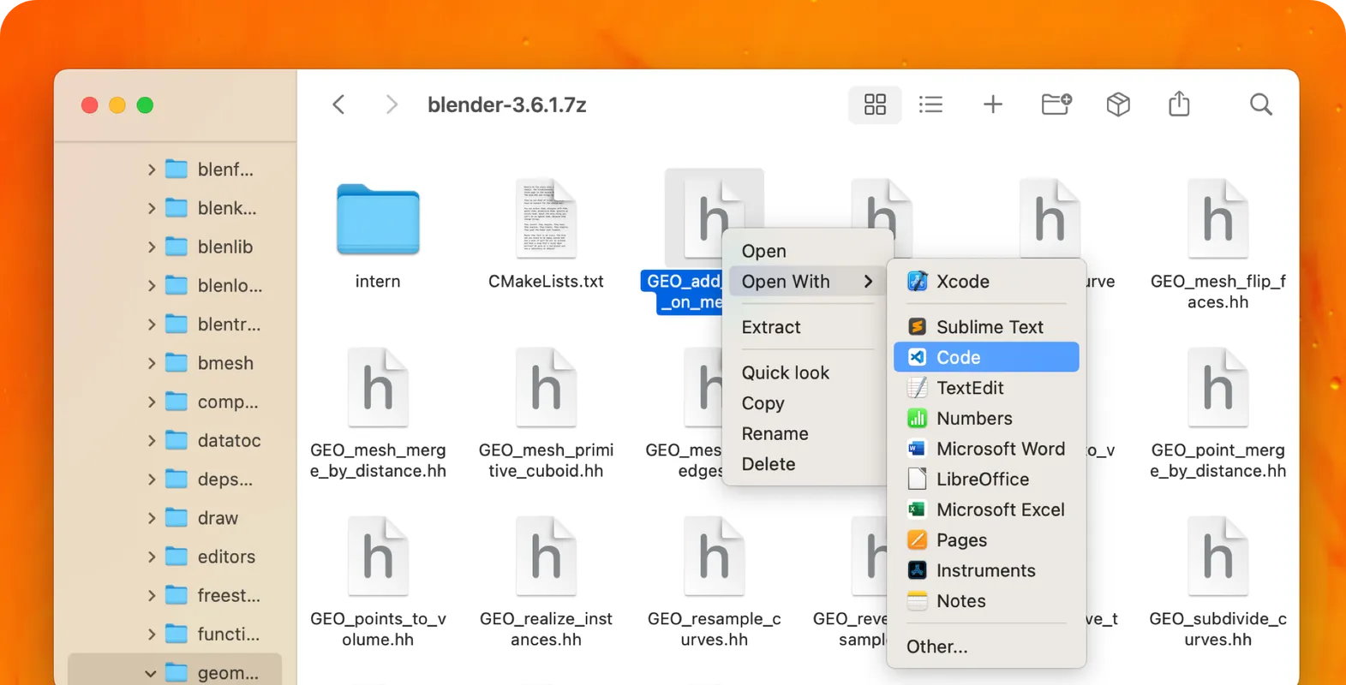
Task: Select the intern folder
Action: (x=378, y=221)
